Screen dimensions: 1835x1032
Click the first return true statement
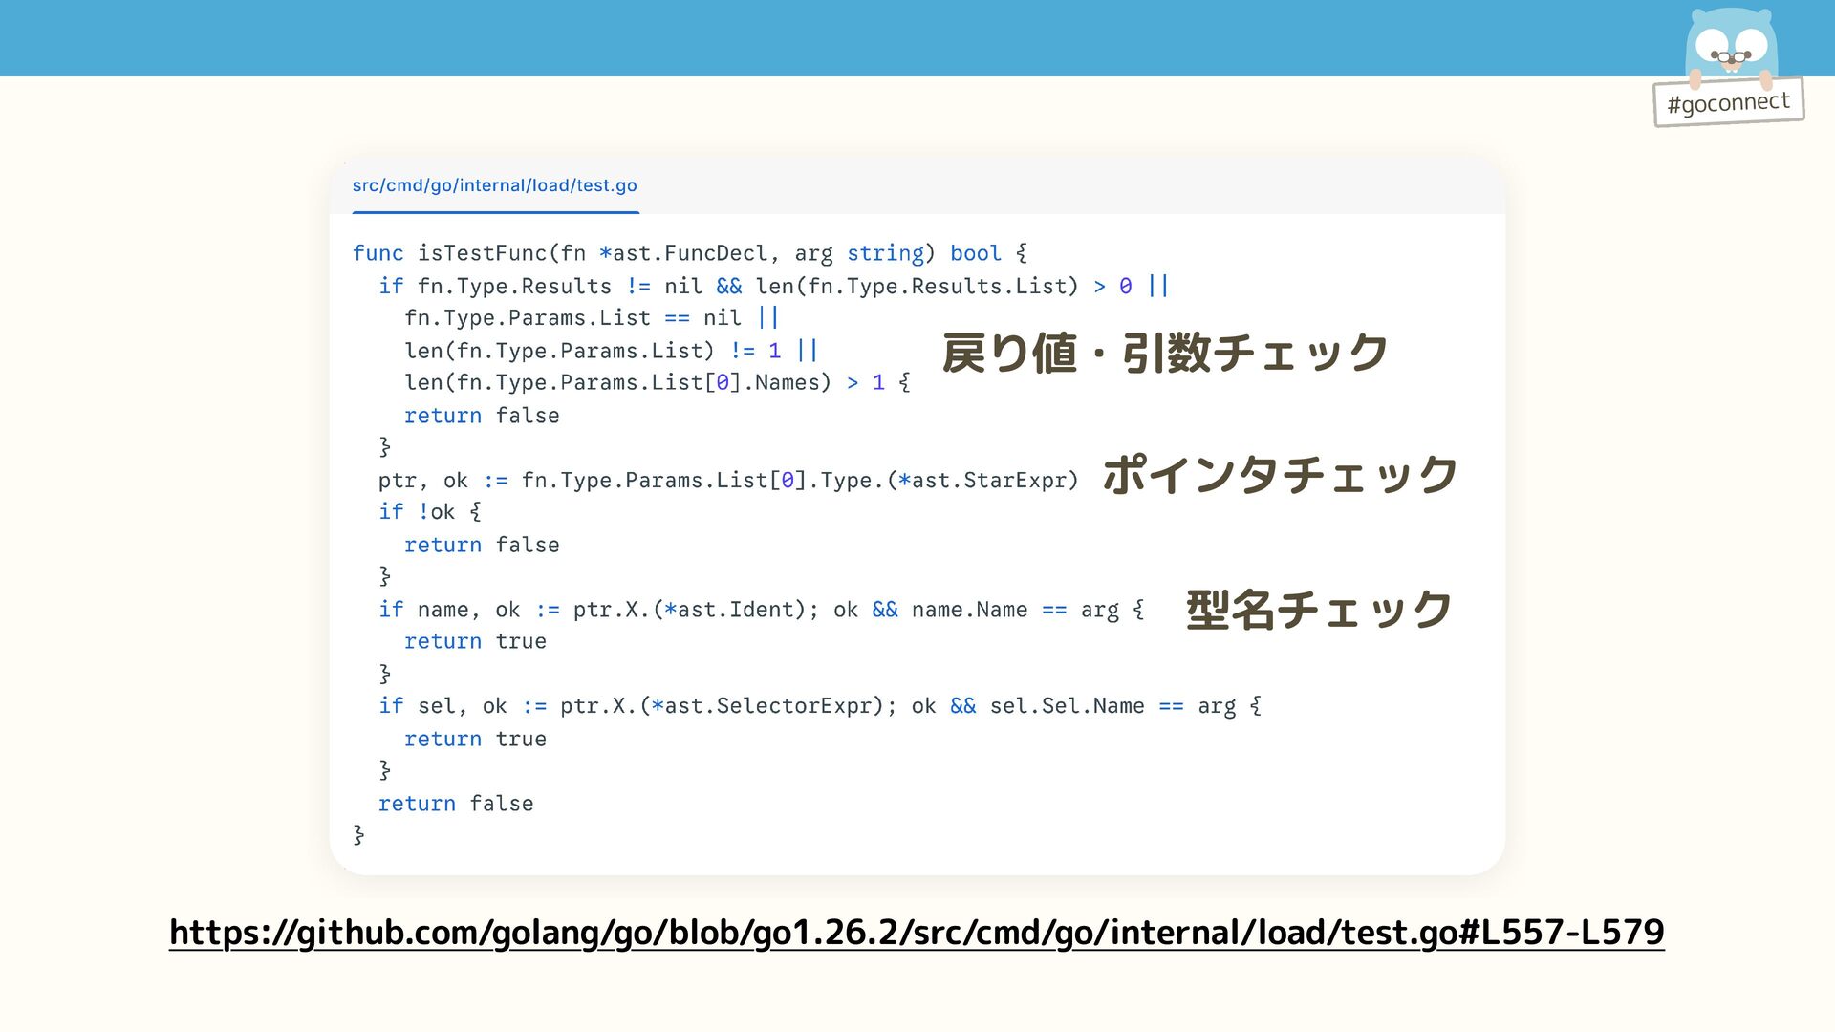coord(475,641)
